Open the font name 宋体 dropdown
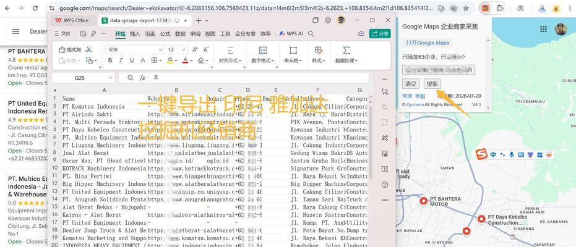 [x=160, y=49]
